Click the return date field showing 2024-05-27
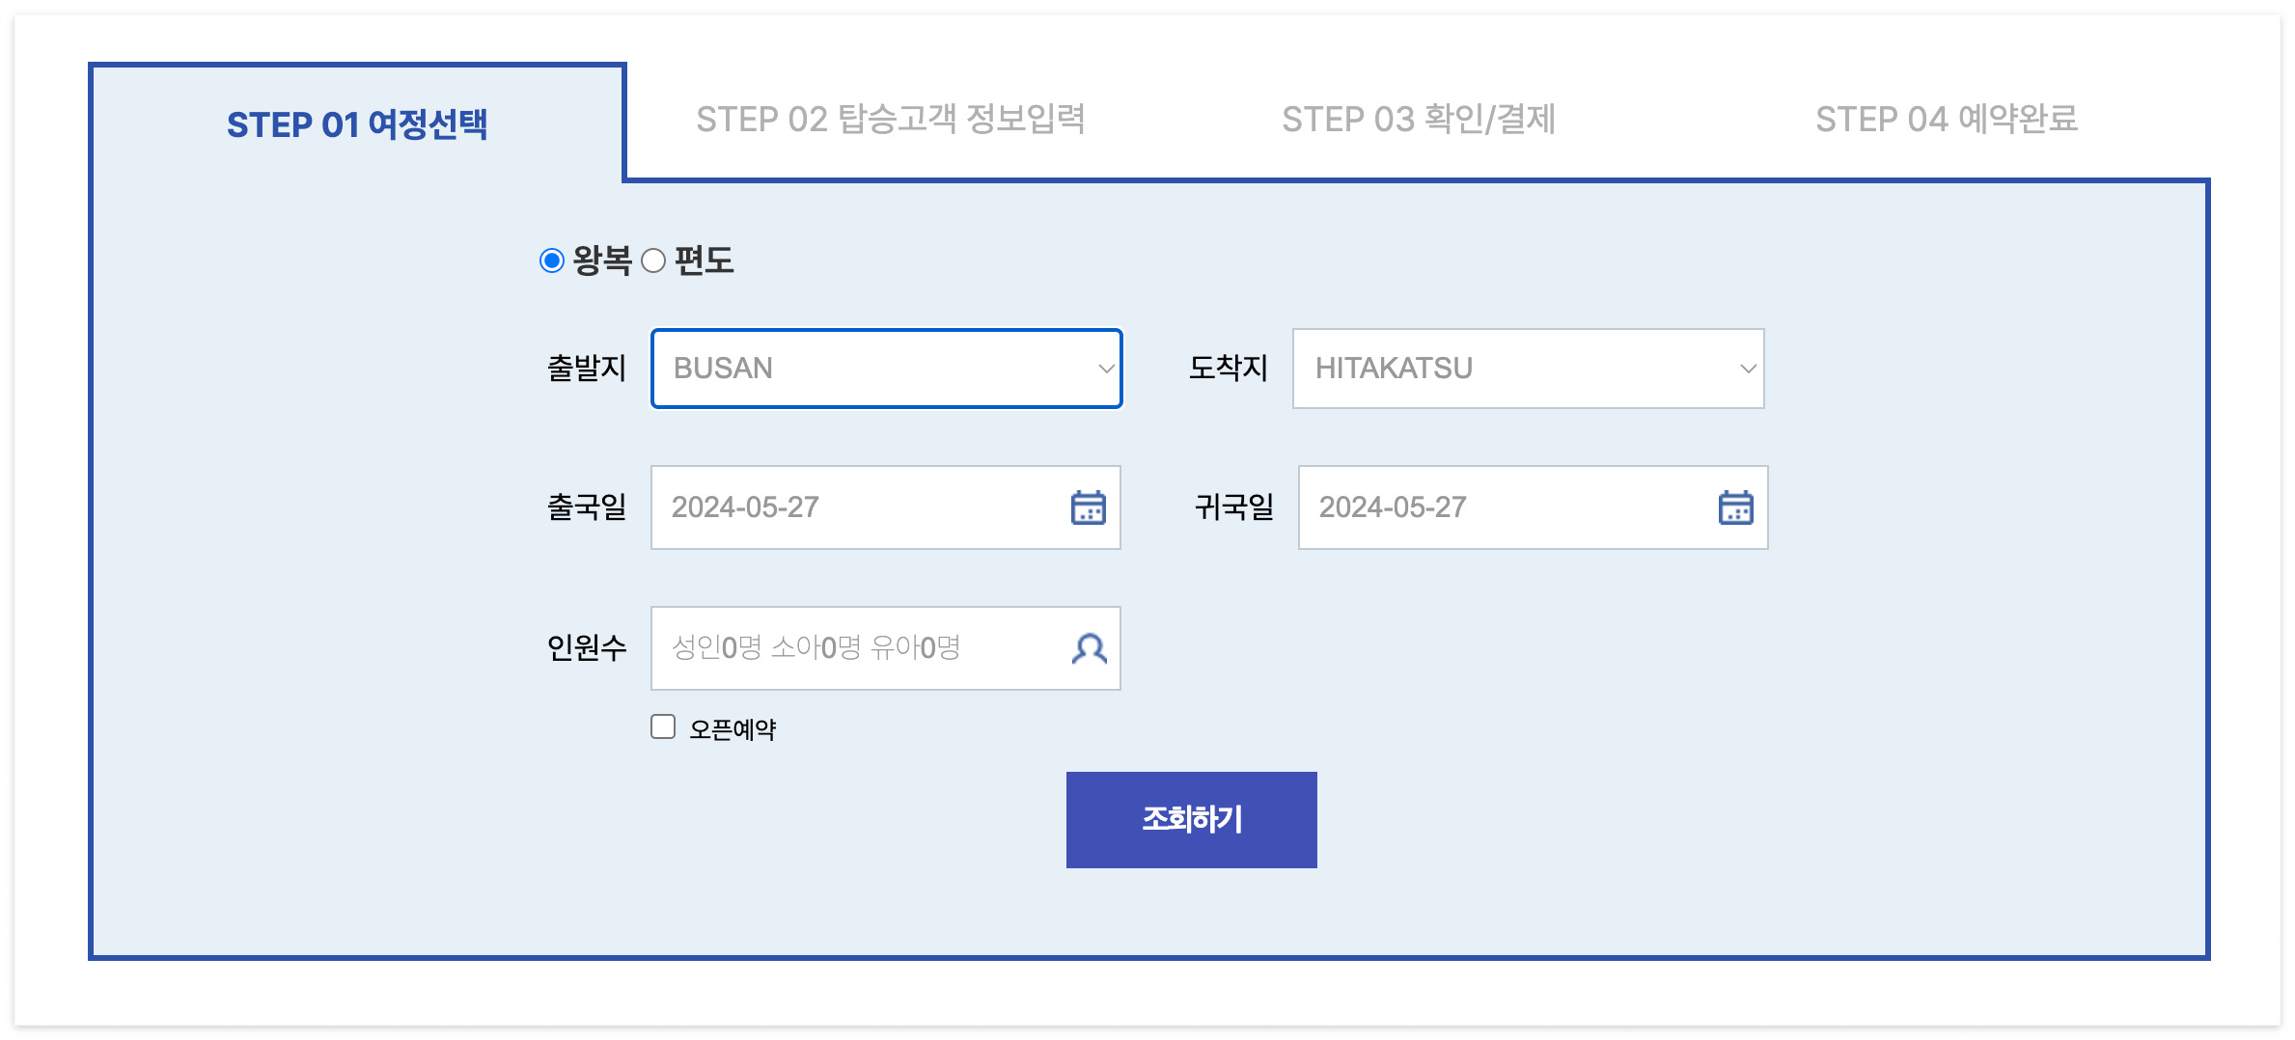Screen dimensions: 2295x1040 coord(1496,507)
